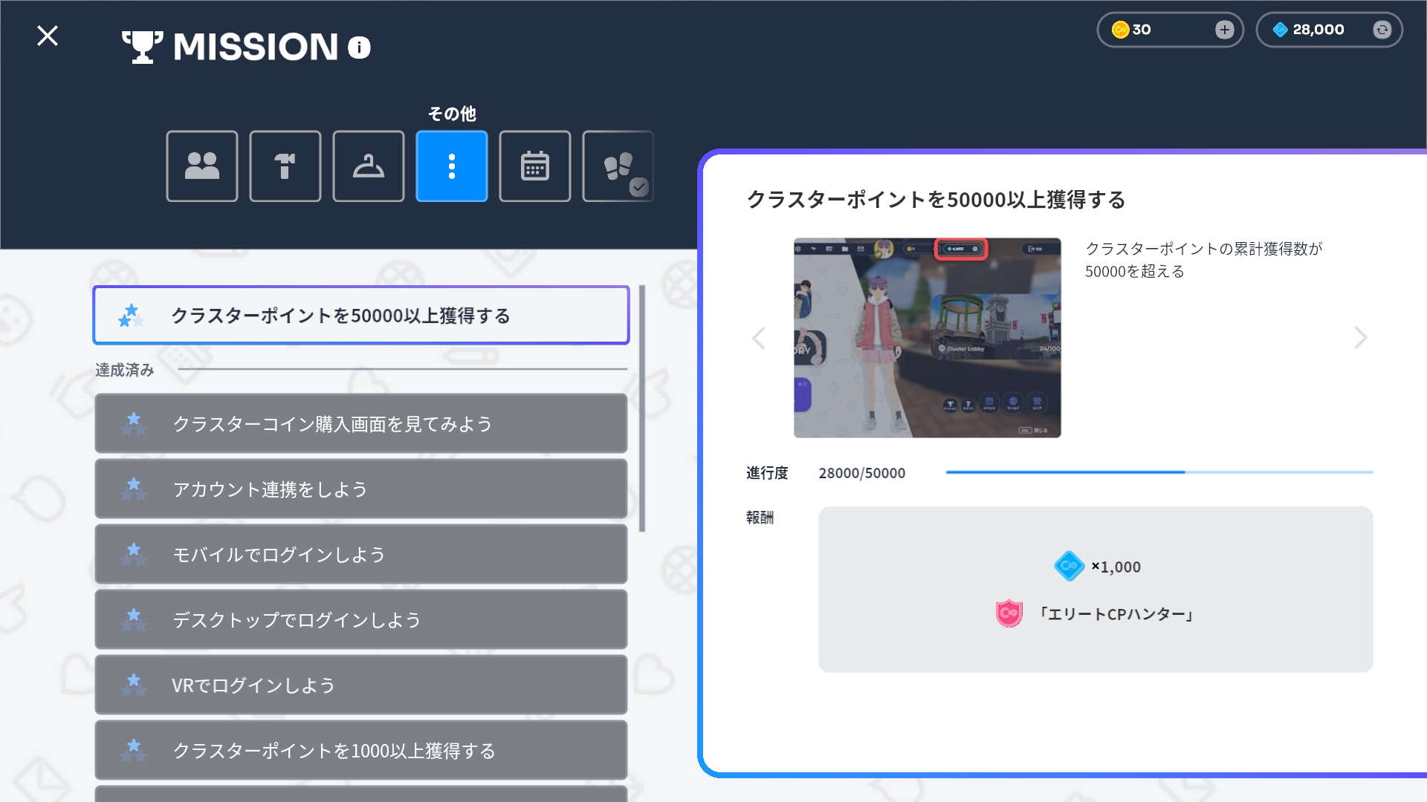Click the gold coin icon showing 30

pyautogui.click(x=1120, y=30)
